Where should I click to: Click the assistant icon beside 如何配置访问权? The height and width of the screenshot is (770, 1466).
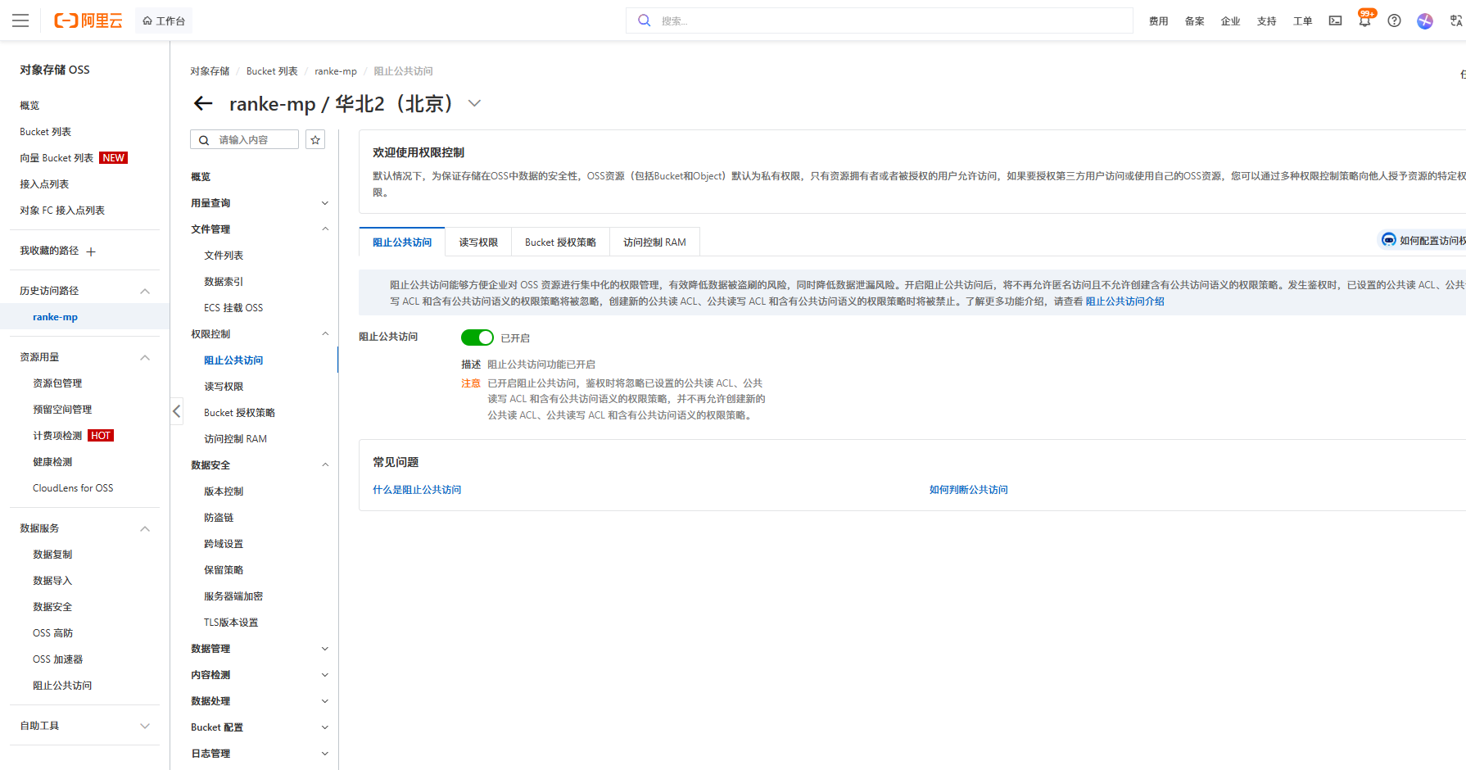1388,240
